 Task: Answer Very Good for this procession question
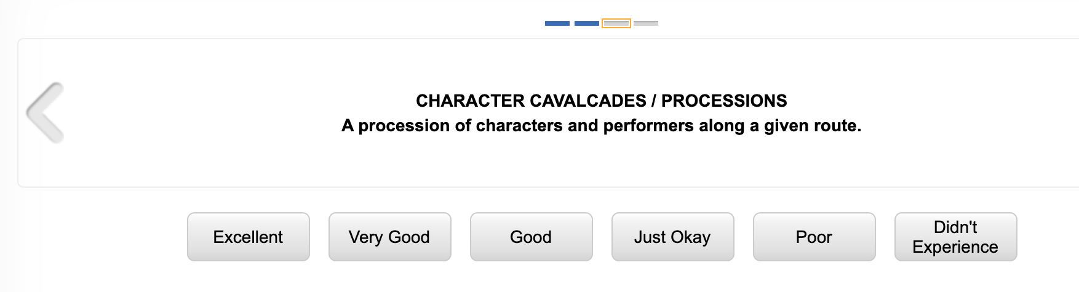coord(389,237)
